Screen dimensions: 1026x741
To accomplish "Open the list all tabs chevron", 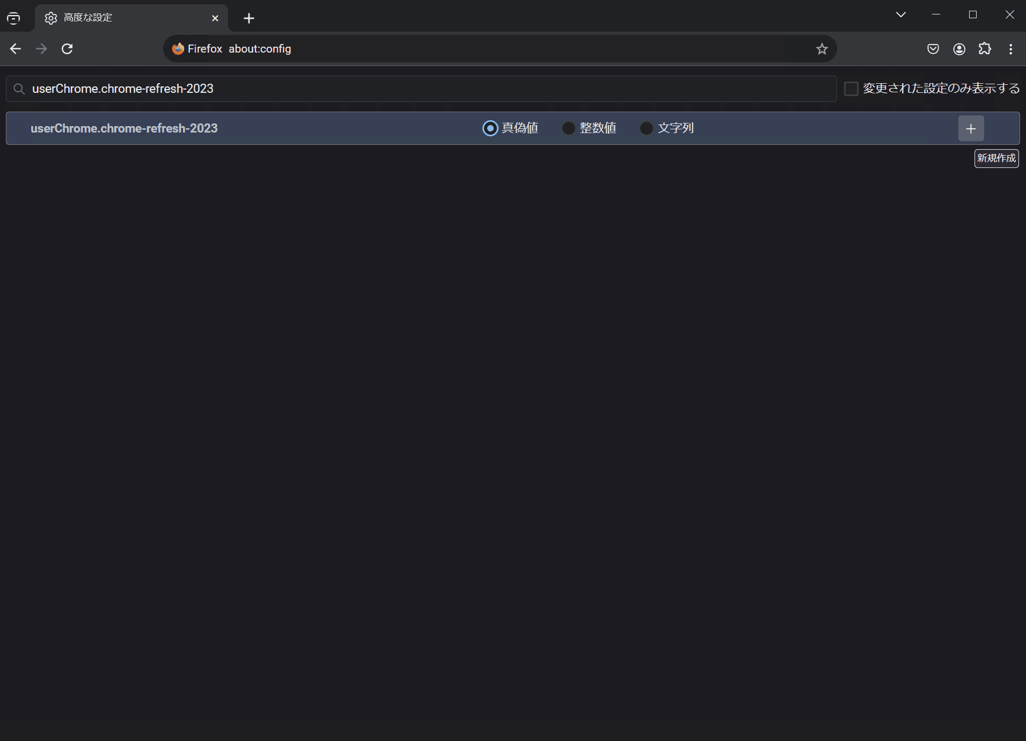I will click(901, 14).
